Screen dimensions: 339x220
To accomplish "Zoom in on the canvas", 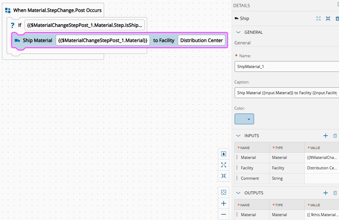I will pyautogui.click(x=224, y=203).
